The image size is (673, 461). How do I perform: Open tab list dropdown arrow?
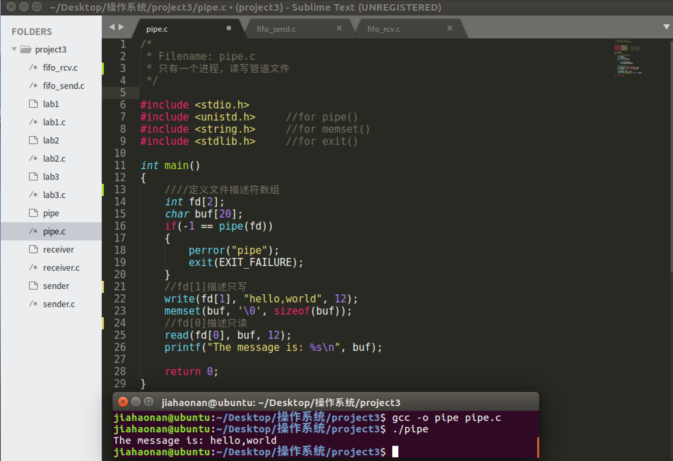point(666,27)
